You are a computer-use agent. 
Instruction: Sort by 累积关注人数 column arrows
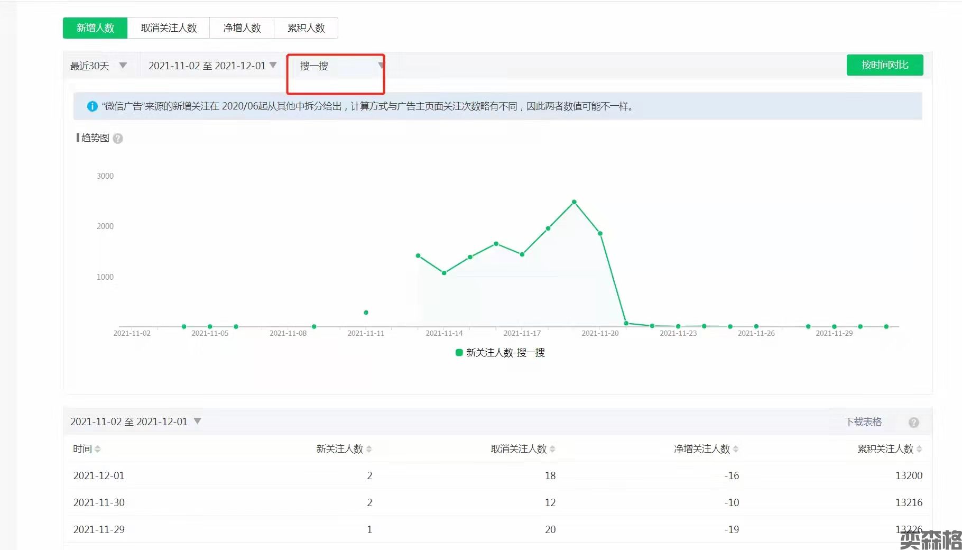click(x=919, y=449)
